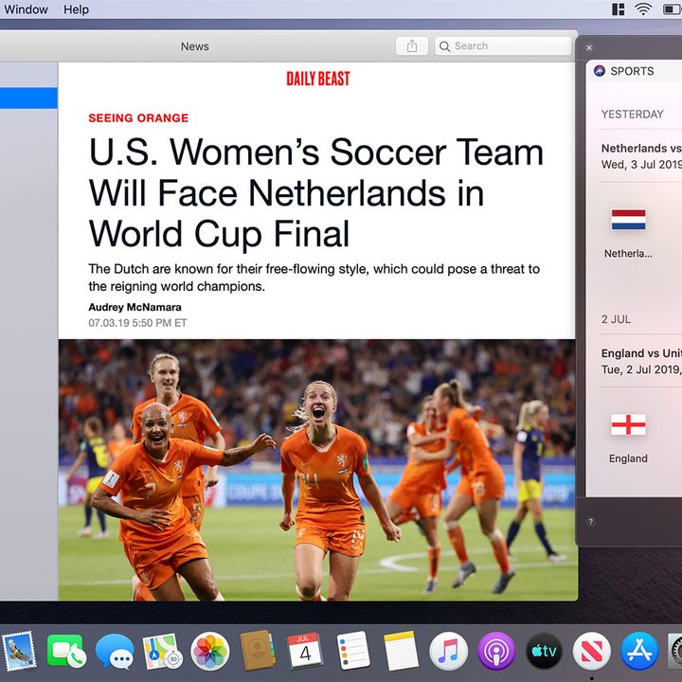The width and height of the screenshot is (682, 682).
Task: Open Calendar from the Dock
Action: click(305, 651)
